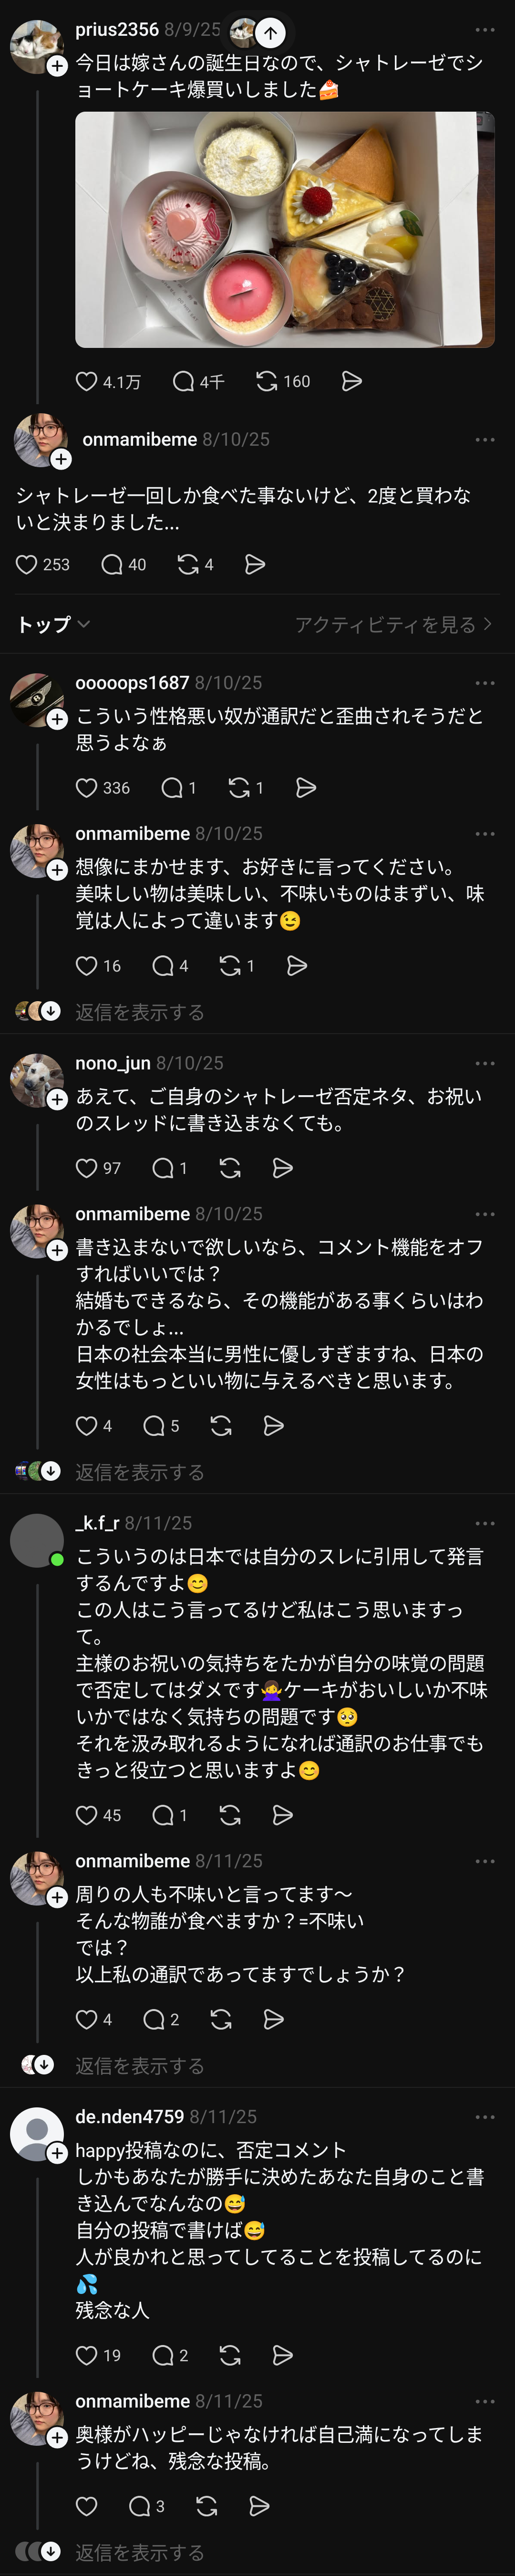Like de.nden4759's comment
This screenshot has height=2576, width=515.
point(87,2355)
